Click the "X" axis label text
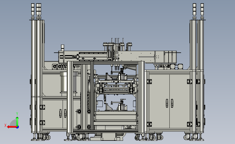The height and width of the screenshot is (144, 235). (5, 125)
